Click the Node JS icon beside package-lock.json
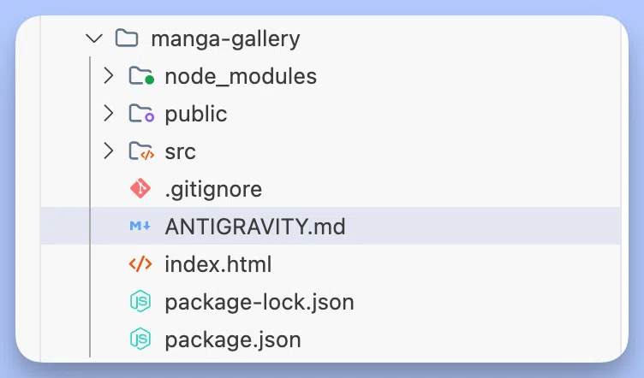Screen dimensions: 644x378 tap(140, 302)
